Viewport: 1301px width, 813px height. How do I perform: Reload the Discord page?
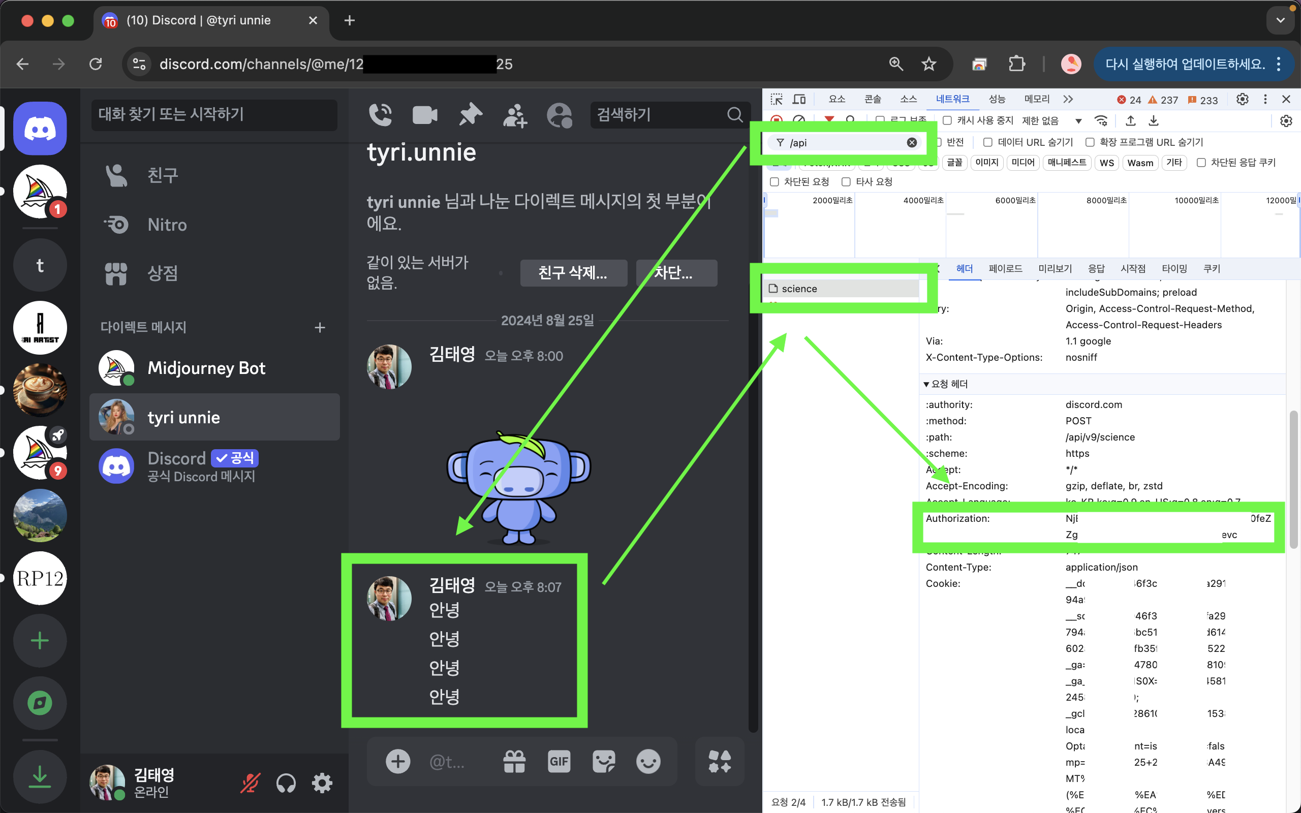(96, 64)
